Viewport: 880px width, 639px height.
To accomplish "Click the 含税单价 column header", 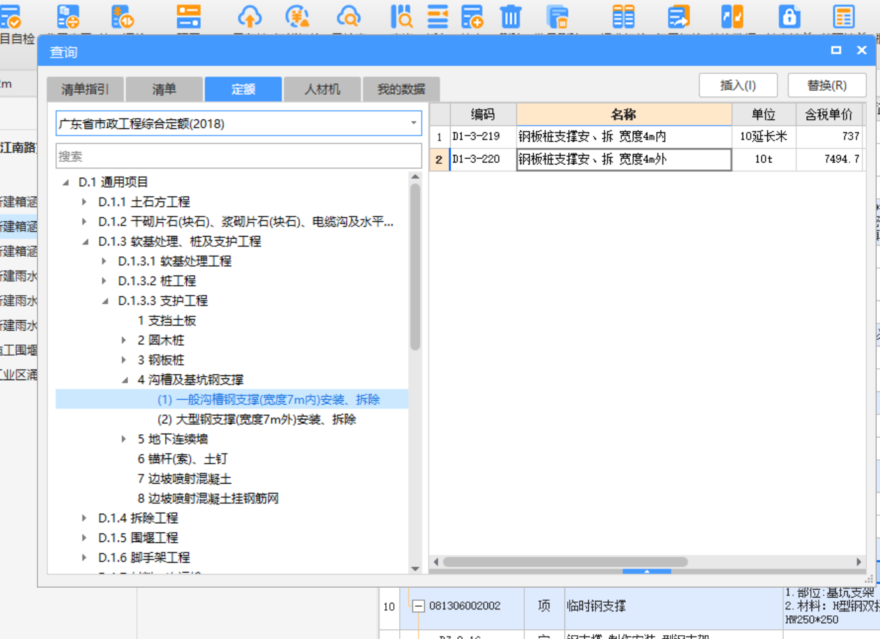I will tap(829, 114).
